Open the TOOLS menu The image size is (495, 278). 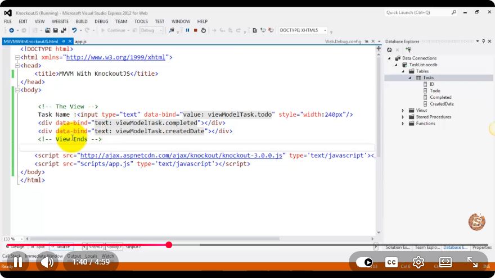point(141,21)
